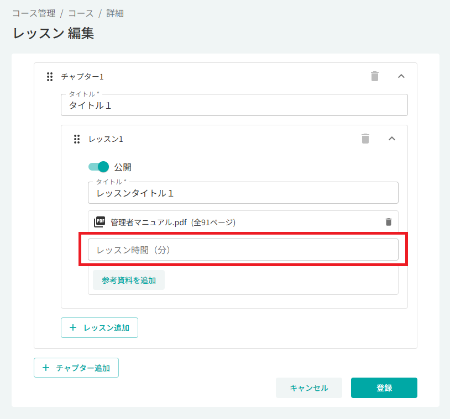Click the チャプター追加 button

pyautogui.click(x=76, y=368)
